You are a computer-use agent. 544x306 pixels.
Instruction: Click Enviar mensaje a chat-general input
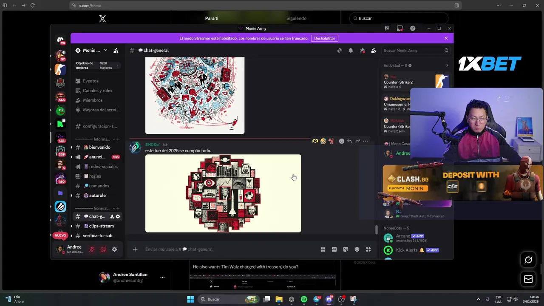coord(229,249)
